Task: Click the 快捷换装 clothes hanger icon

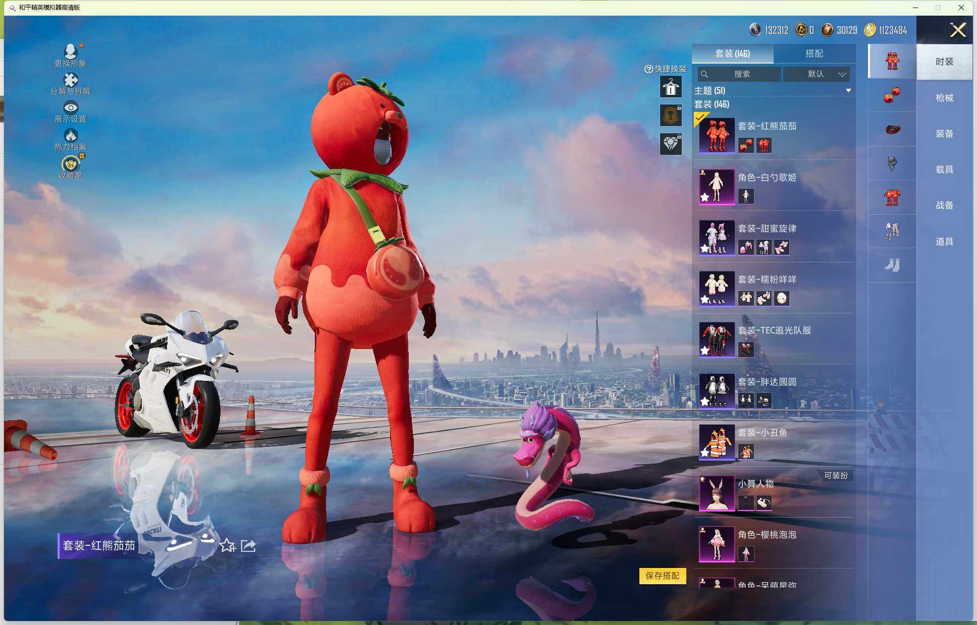Action: pos(671,87)
